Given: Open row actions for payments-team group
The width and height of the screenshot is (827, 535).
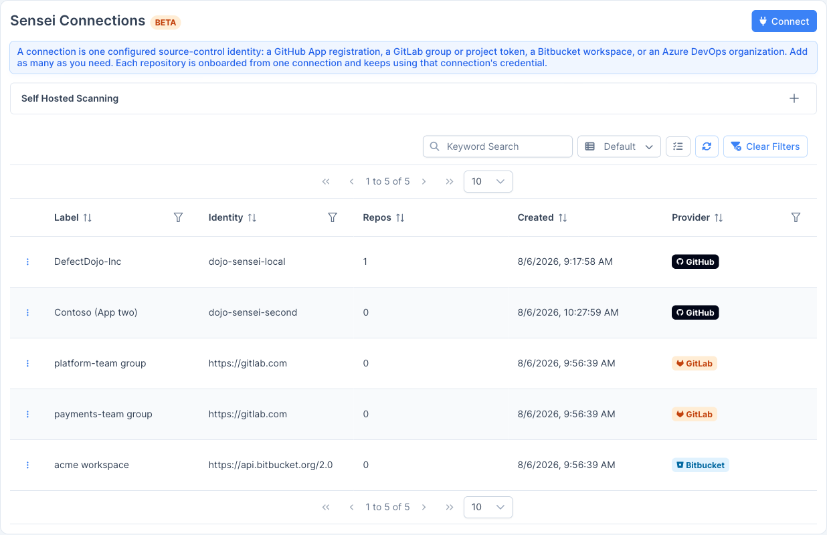Looking at the screenshot, I should pyautogui.click(x=27, y=415).
